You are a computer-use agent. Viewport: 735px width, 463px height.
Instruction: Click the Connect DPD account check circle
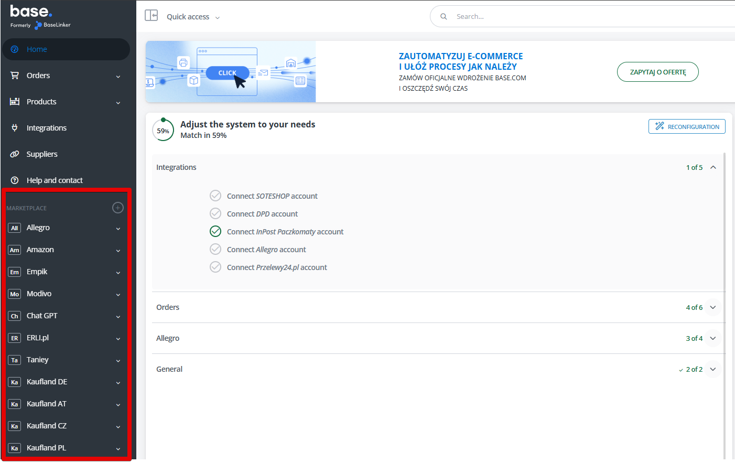click(215, 214)
